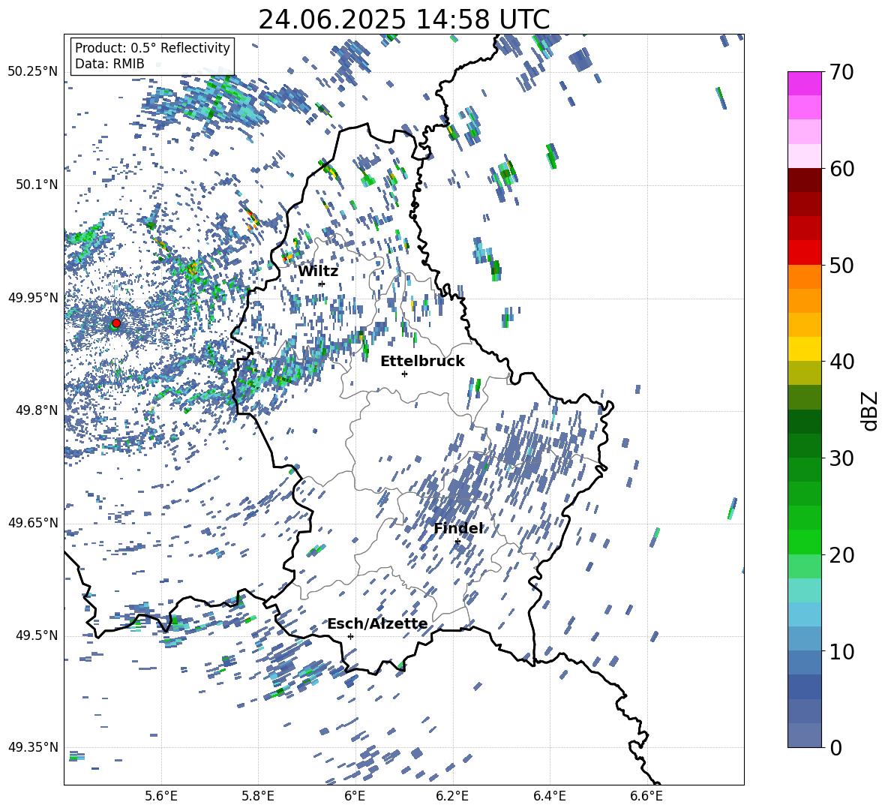This screenshot has height=811, width=888.
Task: Pick the dark maroon band just below 60
Action: pos(805,180)
